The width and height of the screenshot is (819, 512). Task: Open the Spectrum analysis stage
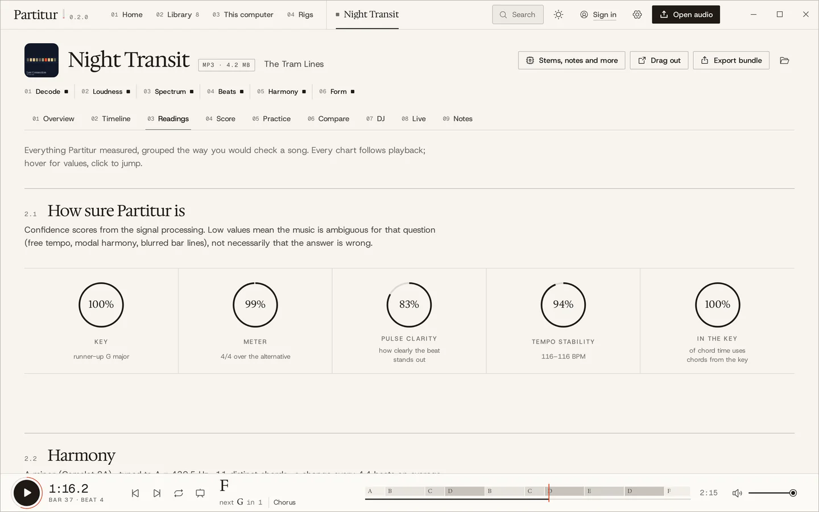click(168, 92)
